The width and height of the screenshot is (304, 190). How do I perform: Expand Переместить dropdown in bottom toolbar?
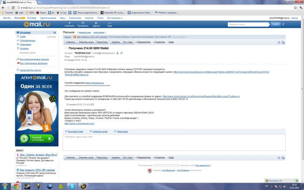click(143, 158)
